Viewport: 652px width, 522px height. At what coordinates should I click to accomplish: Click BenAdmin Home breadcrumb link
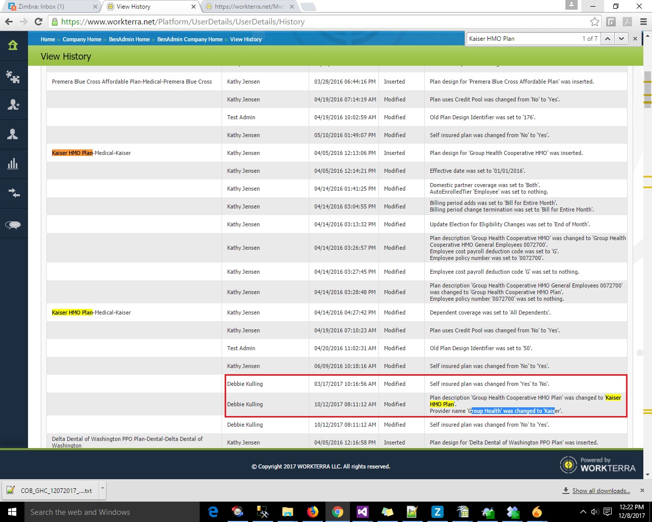coord(129,39)
